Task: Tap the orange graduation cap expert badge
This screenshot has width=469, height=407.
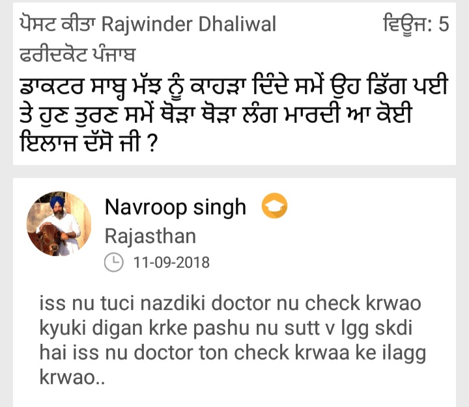Action: pos(274,205)
